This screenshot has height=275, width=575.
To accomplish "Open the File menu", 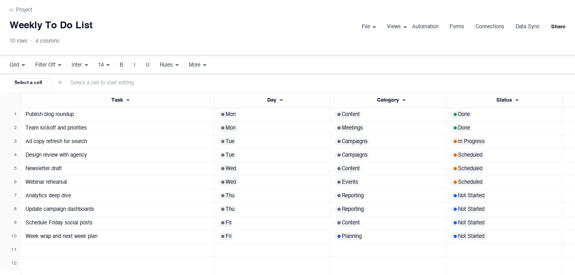I will coord(369,27).
